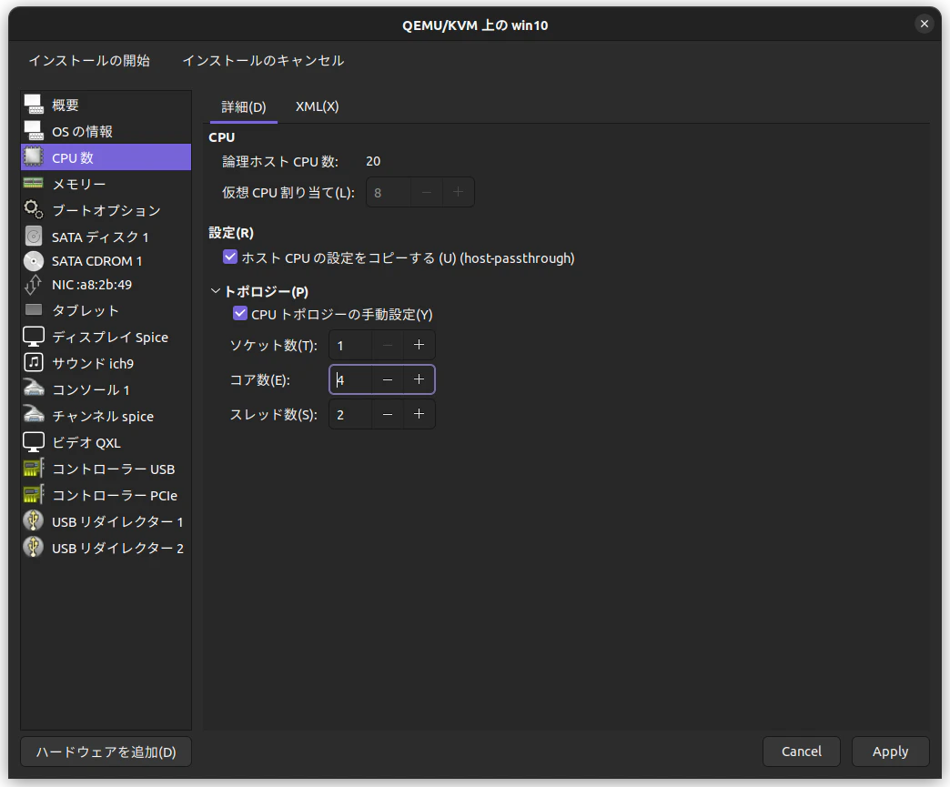Image resolution: width=950 pixels, height=787 pixels.
Task: Select the OS の情報 computer icon
Action: click(x=34, y=131)
